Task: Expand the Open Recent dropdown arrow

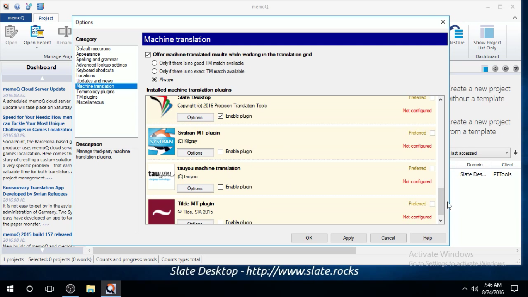Action: point(37,48)
